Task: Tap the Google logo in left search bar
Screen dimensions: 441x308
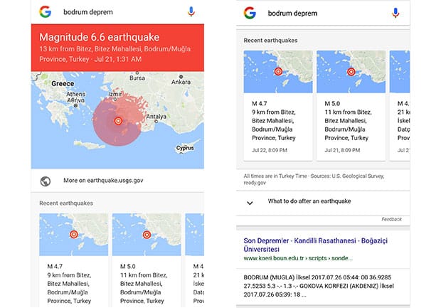Action: coord(45,12)
